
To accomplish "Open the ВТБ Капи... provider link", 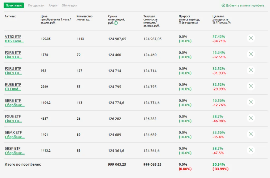I will tap(14, 41).
